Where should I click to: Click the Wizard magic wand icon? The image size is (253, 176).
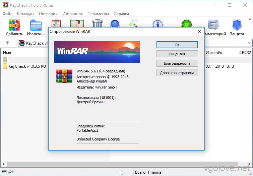[x=133, y=23]
